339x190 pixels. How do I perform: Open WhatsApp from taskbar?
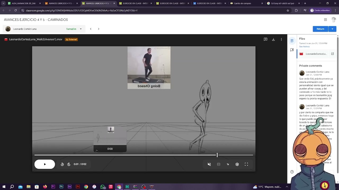pos(103,187)
